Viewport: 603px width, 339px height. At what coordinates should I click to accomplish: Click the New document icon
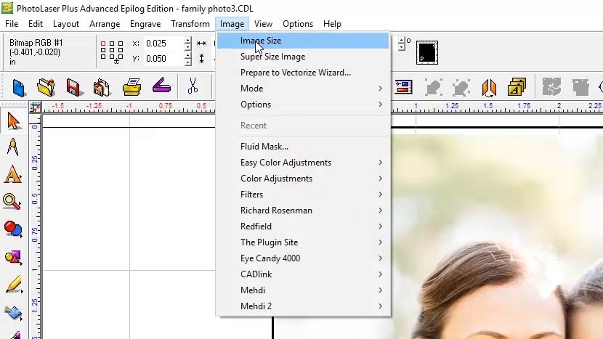click(x=18, y=88)
